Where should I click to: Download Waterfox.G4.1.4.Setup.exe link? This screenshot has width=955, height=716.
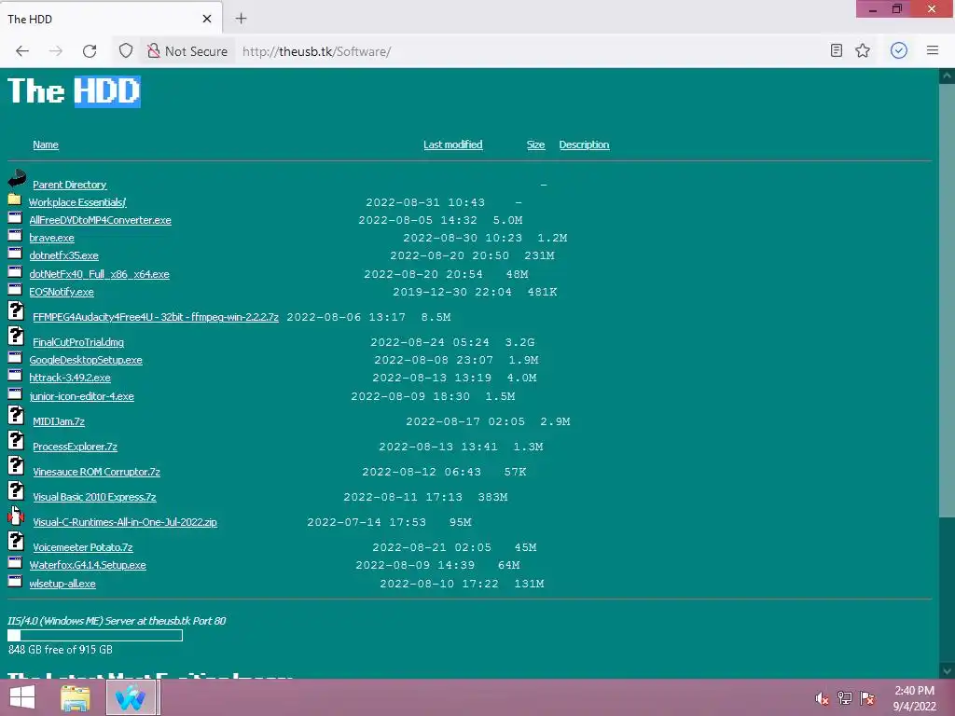pos(88,565)
